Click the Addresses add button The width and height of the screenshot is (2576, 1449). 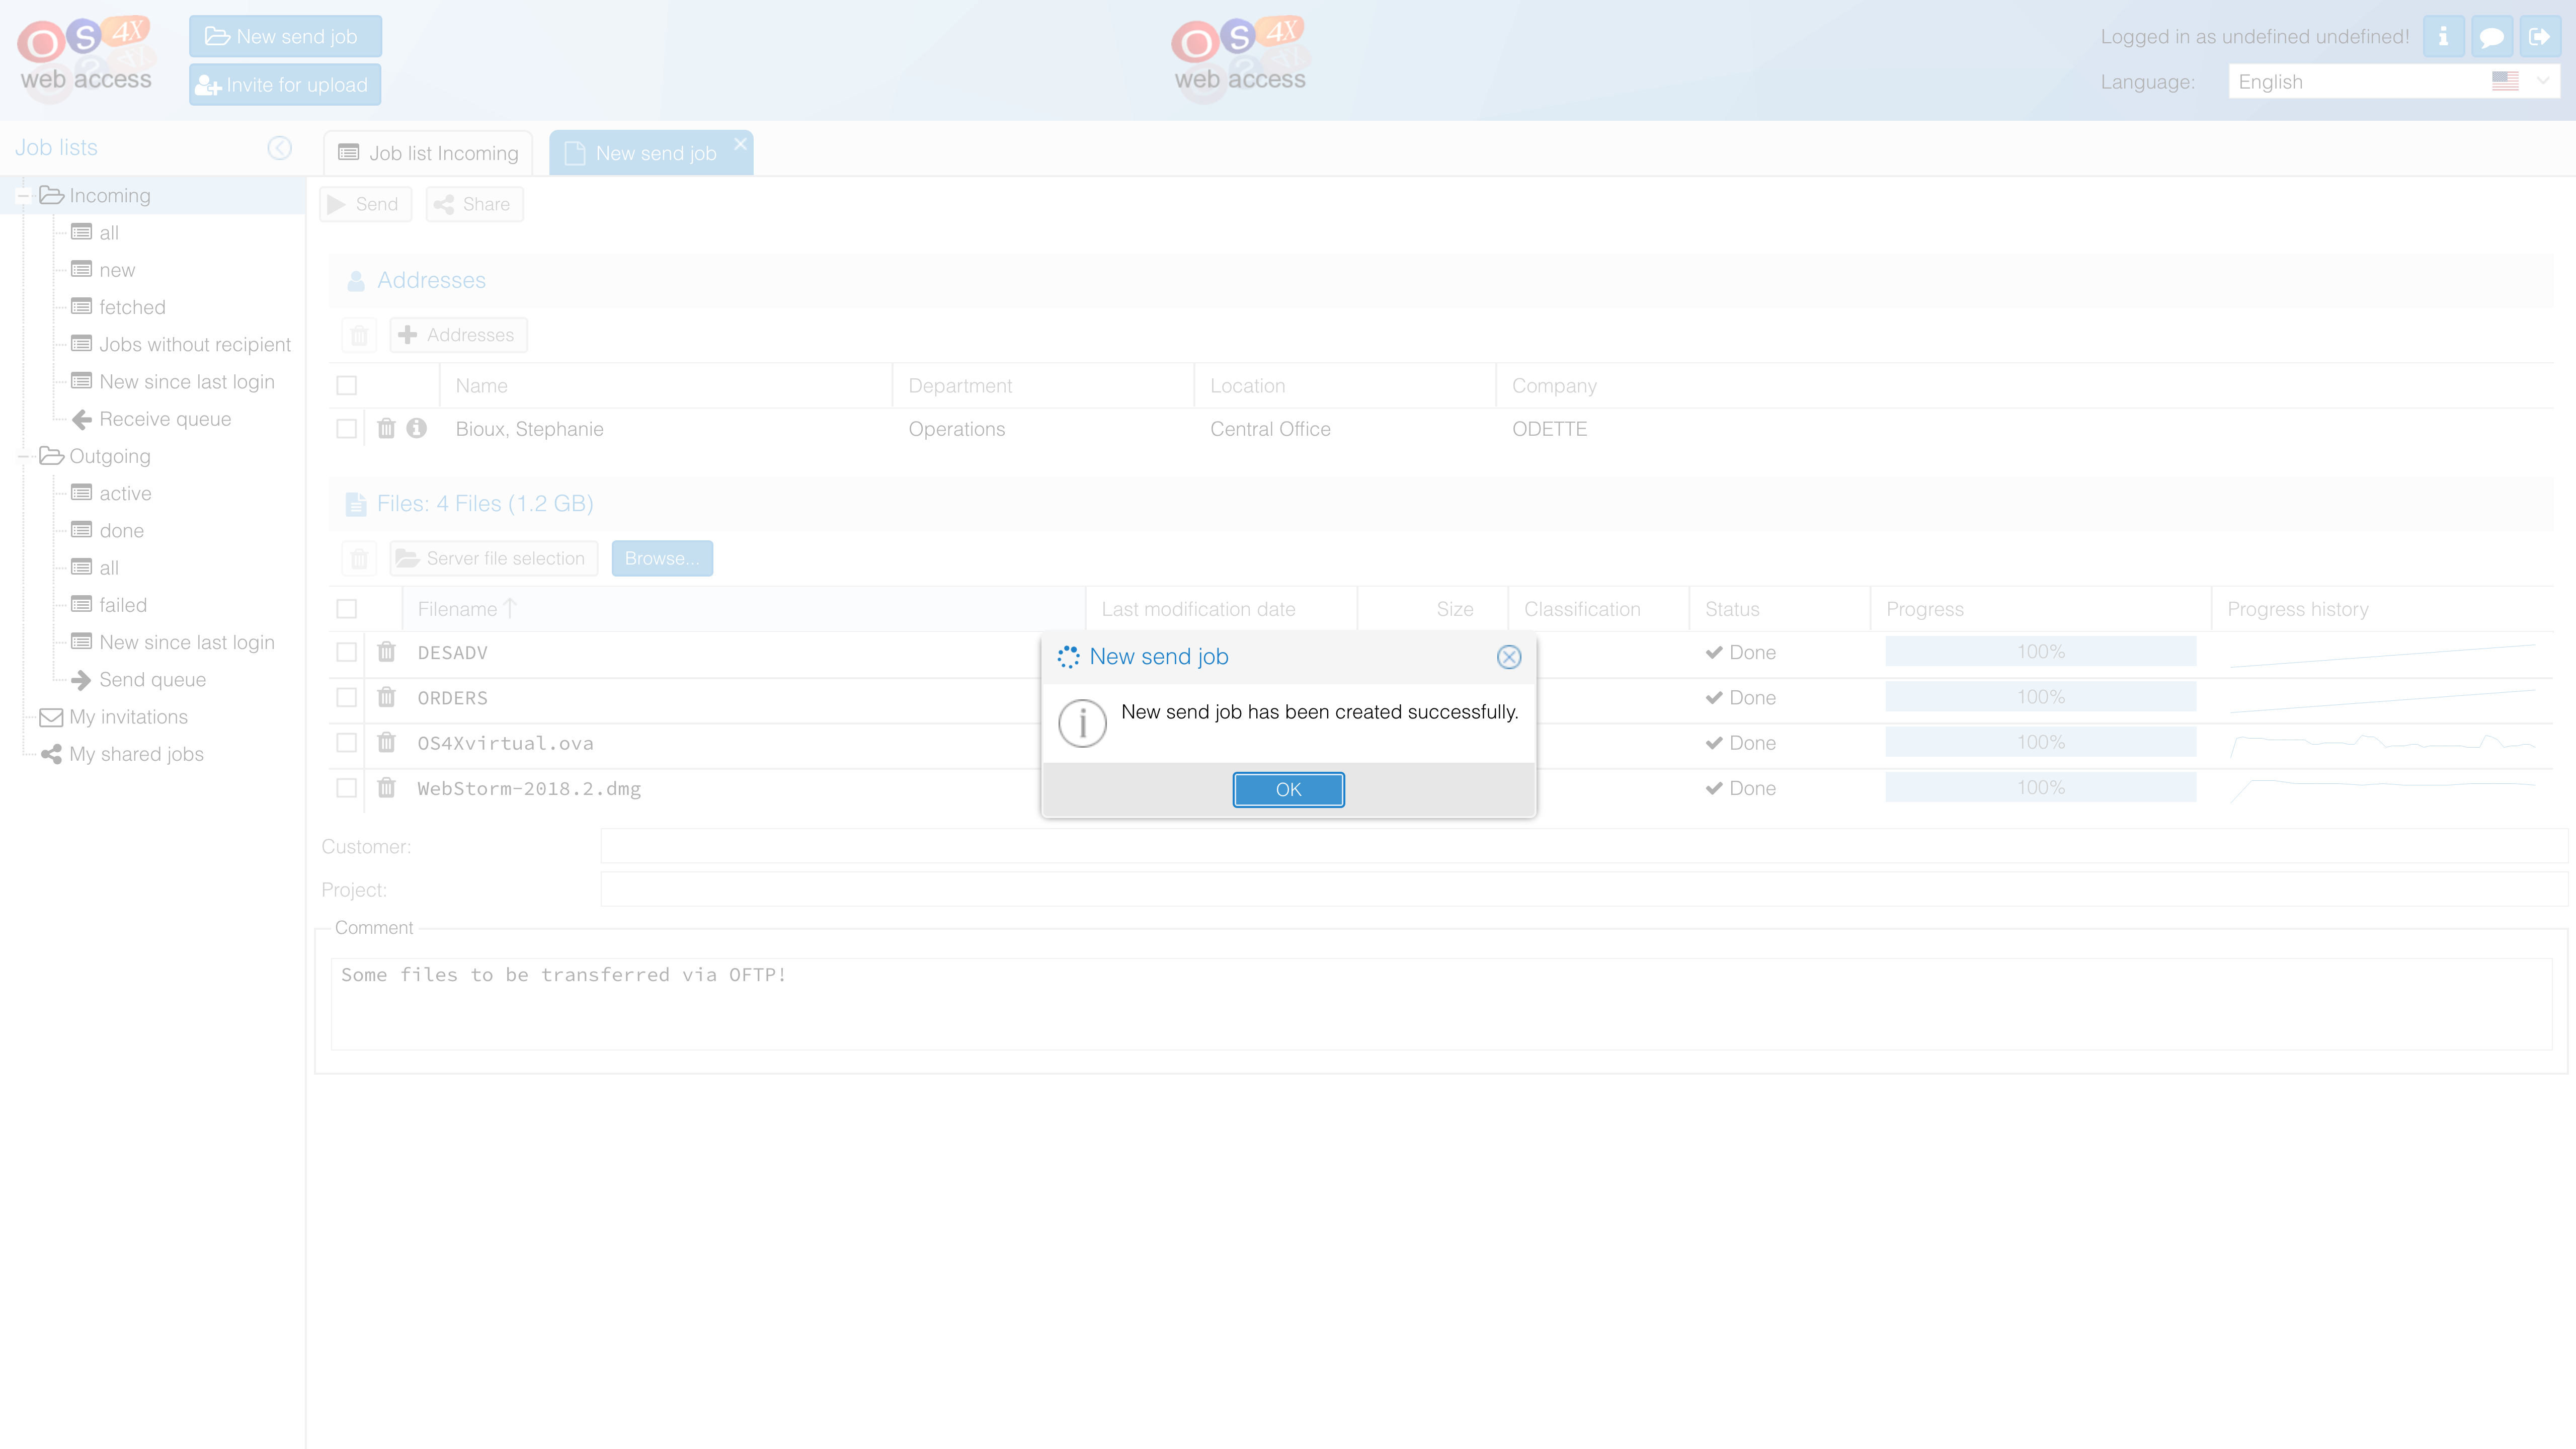[458, 335]
